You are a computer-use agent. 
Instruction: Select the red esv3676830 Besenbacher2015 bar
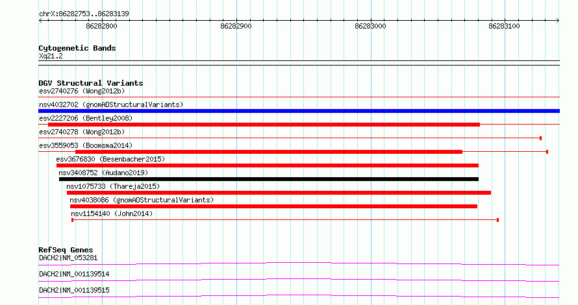tap(268, 165)
